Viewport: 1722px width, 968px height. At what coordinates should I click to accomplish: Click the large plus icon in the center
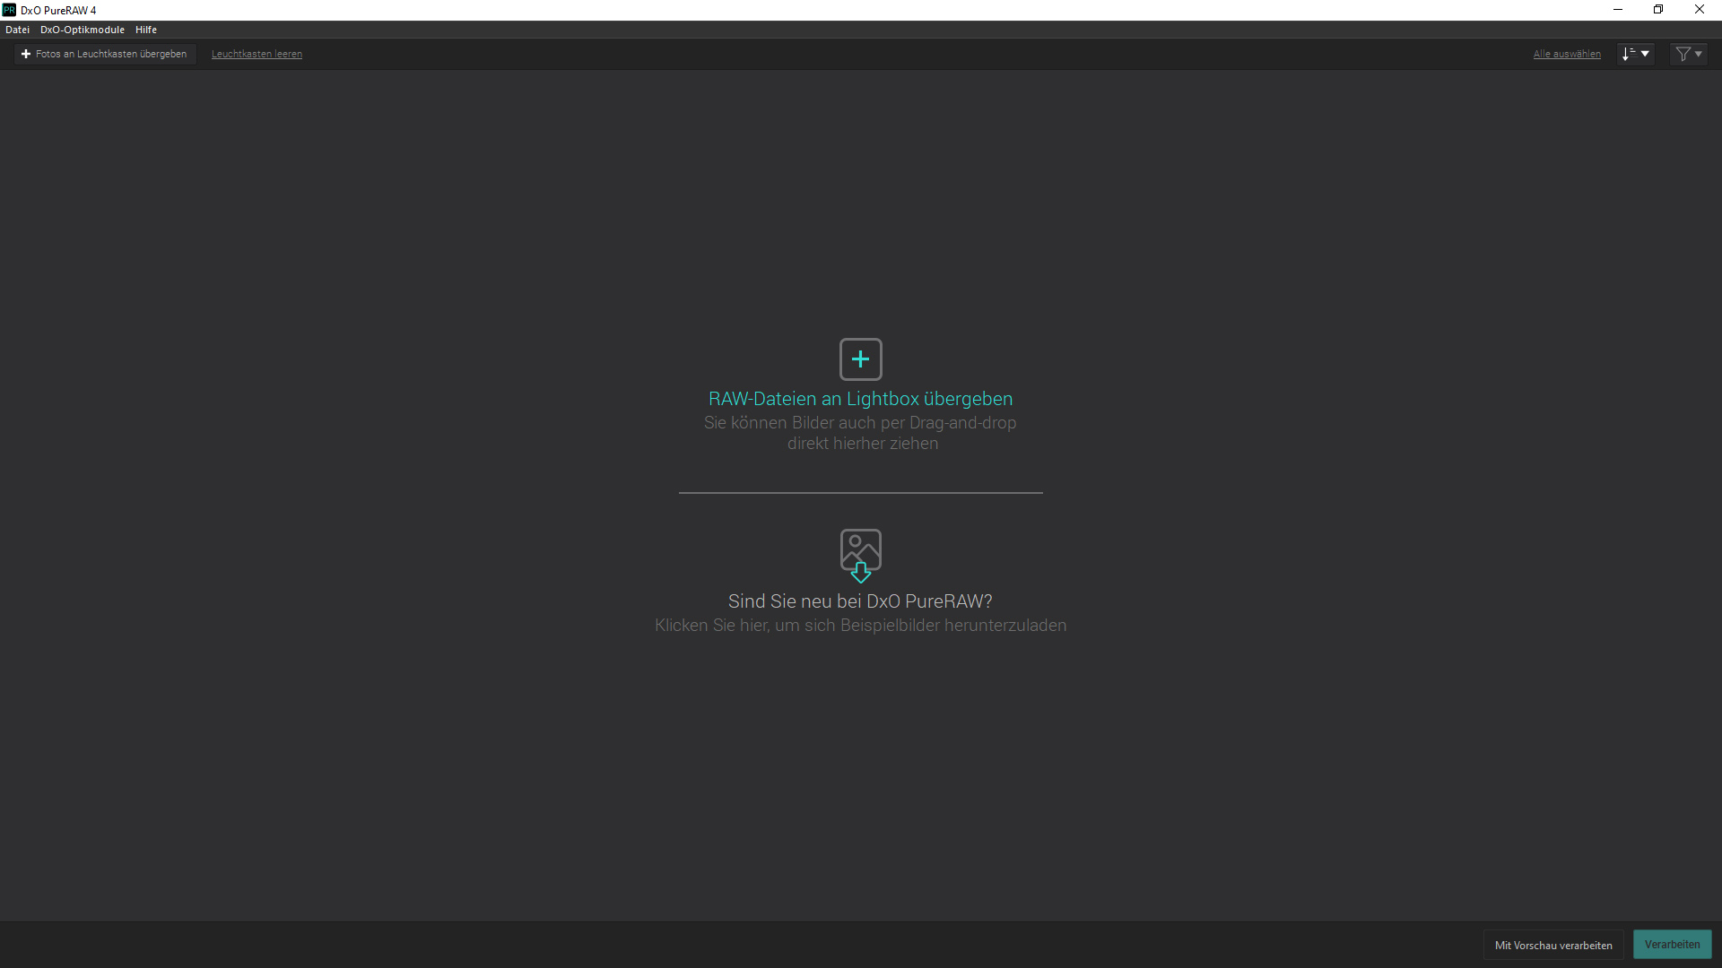(x=860, y=359)
